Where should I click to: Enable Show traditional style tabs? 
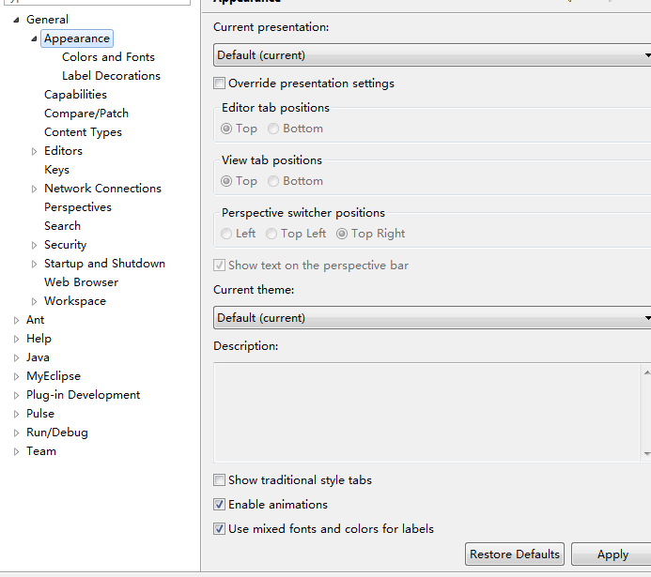click(x=220, y=480)
